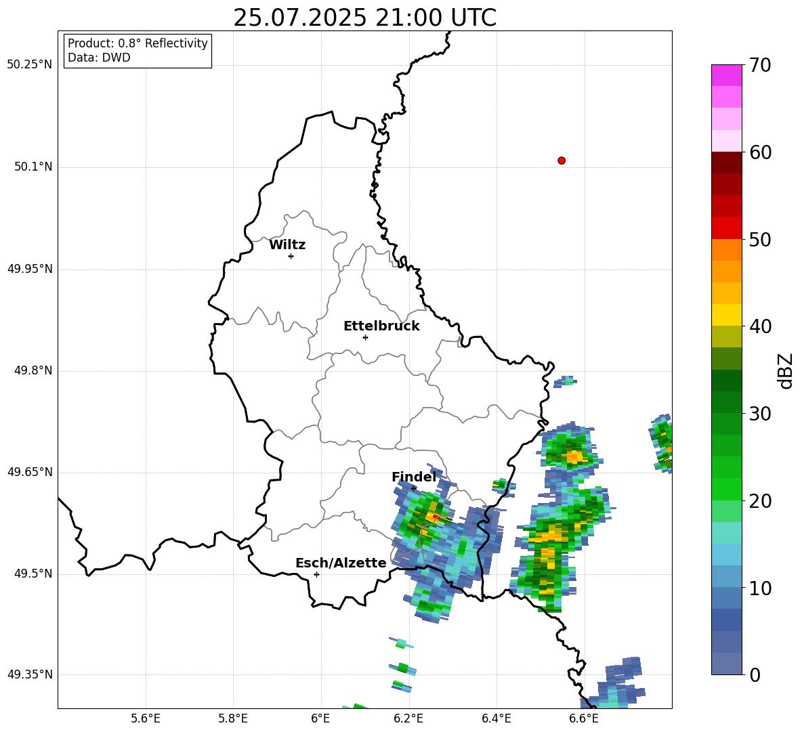The image size is (802, 732).
Task: Click the 49.65°N latitude label
Action: pyautogui.click(x=30, y=471)
